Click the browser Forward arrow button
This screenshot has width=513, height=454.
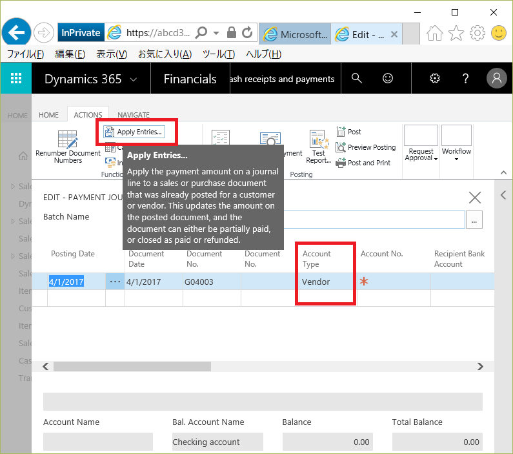point(44,33)
